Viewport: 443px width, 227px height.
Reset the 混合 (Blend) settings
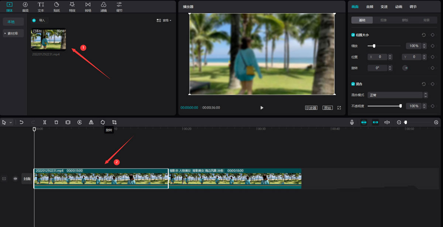click(424, 84)
